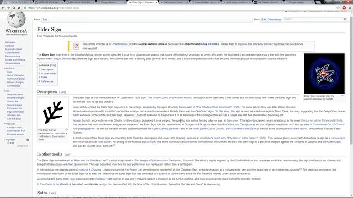Viewport: 353px width, 198px height.
Task: Open The Dream-Quest of Unknown Kadath link
Action: point(169,98)
